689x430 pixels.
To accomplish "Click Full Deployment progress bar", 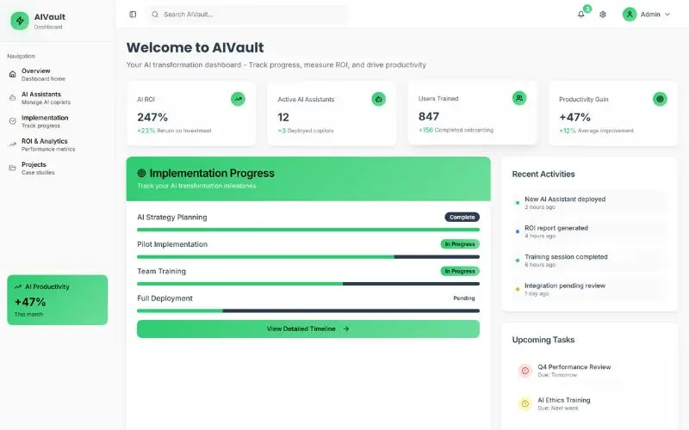I will (308, 310).
